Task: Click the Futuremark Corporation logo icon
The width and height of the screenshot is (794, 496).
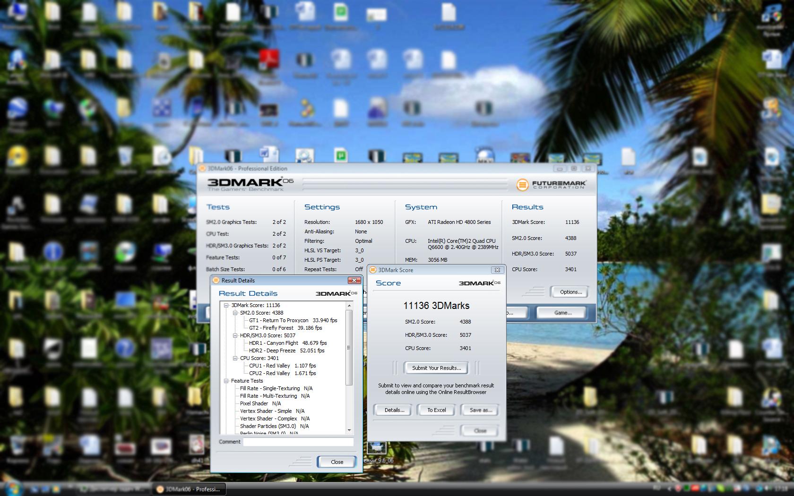Action: click(522, 185)
